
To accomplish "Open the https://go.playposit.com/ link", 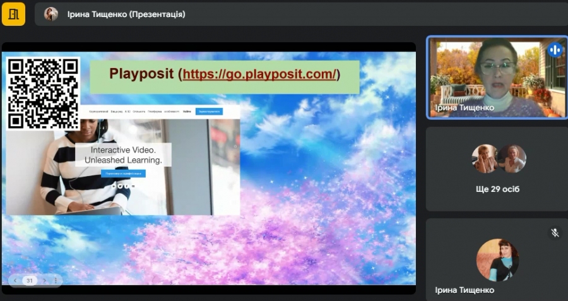I will 259,74.
